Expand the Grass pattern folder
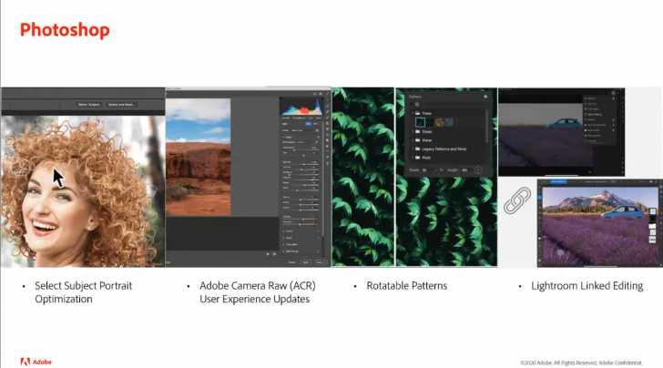 (x=413, y=131)
